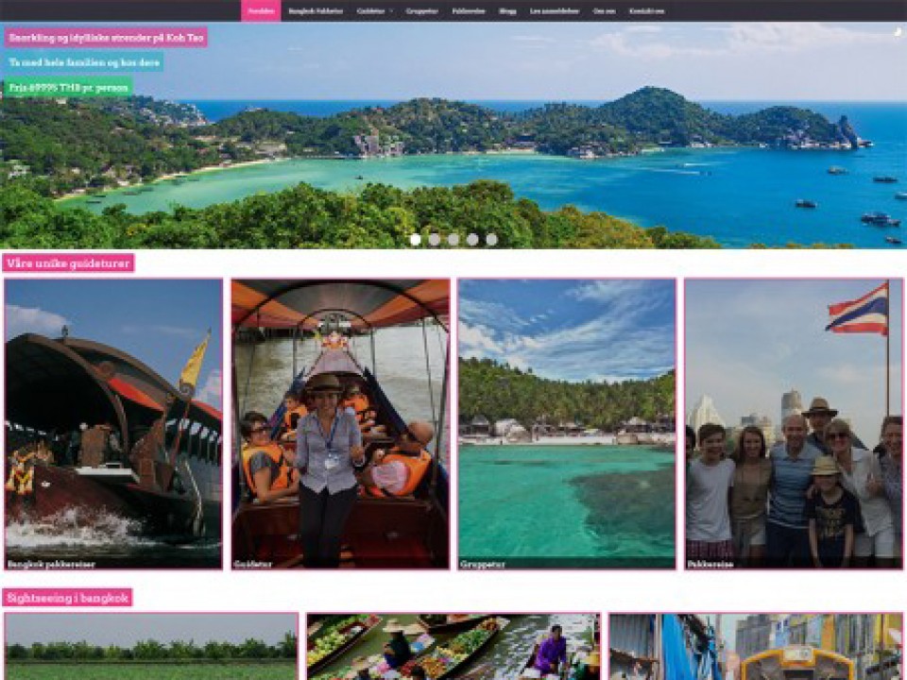Jump to the last carousel slide dot

(x=491, y=240)
